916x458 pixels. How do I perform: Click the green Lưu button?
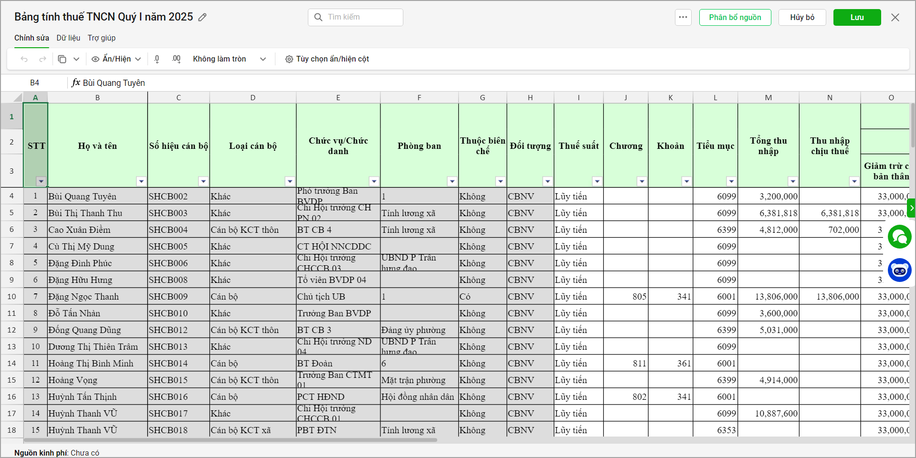[857, 17]
